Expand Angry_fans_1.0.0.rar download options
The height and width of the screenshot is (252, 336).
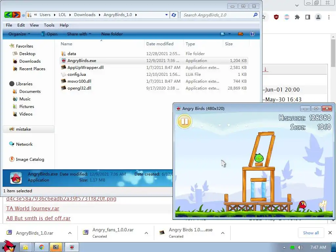point(146,233)
